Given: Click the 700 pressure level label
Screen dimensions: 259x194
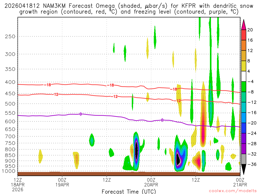Looking at the screenshot, I should tap(10, 136).
